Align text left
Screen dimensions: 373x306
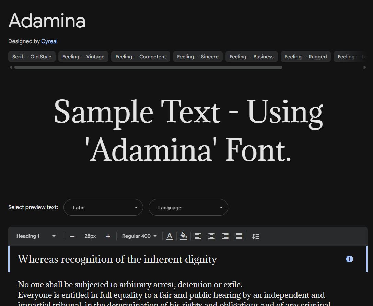click(198, 236)
